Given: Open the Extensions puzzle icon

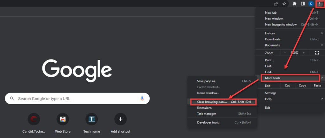Looking at the screenshot, I should (294, 4).
